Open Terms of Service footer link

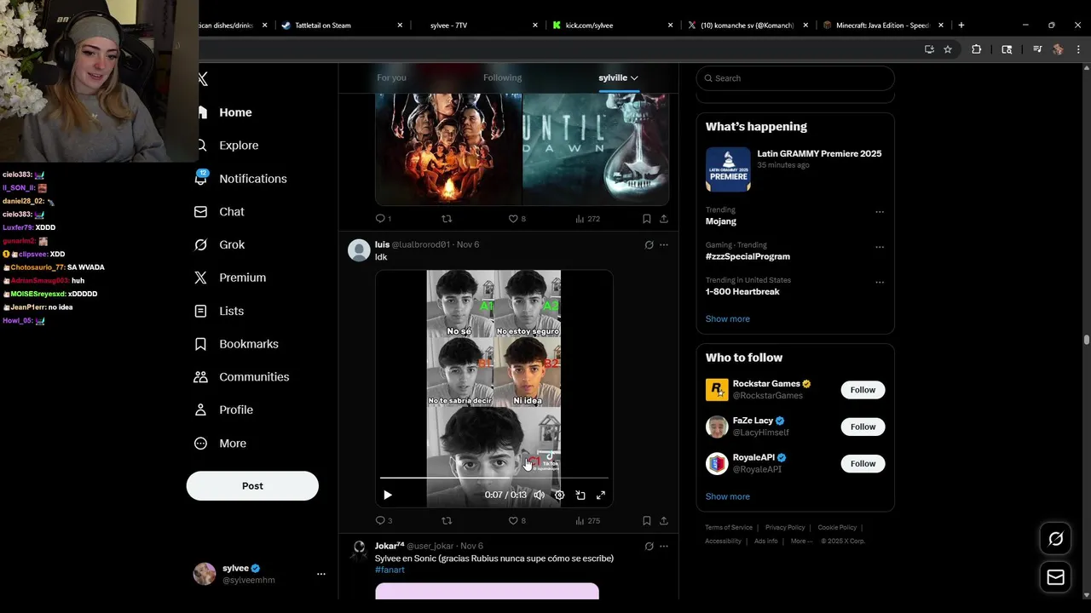point(729,528)
